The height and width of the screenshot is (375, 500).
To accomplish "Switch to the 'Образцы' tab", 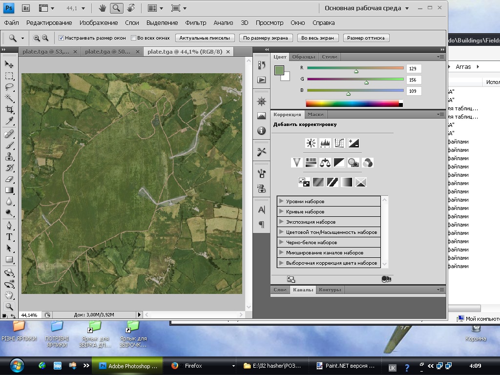I will (304, 57).
